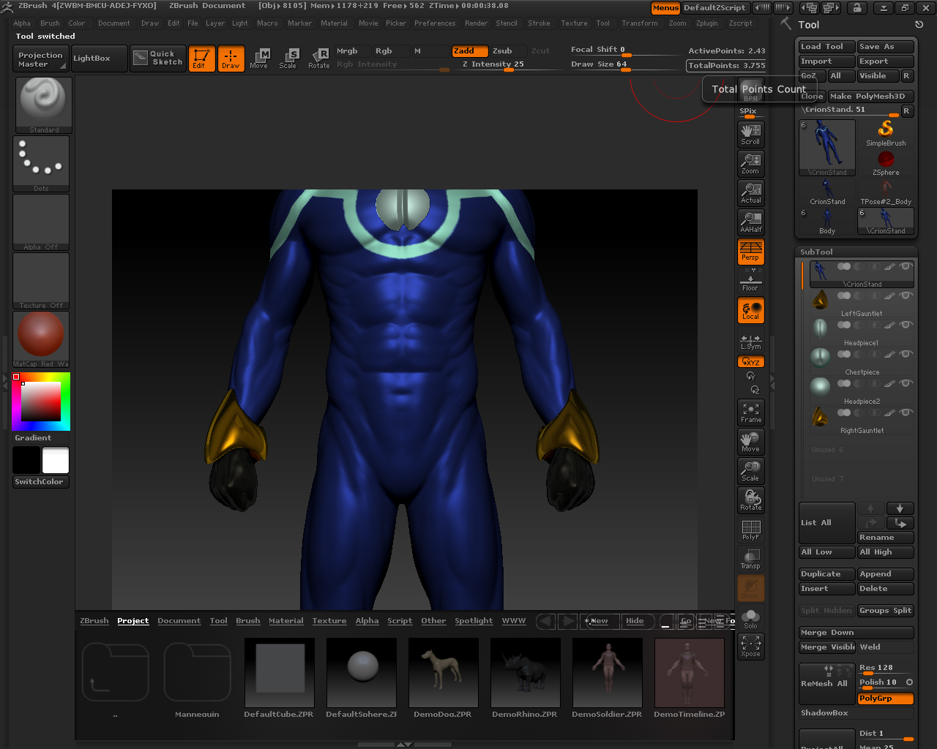The height and width of the screenshot is (749, 937).
Task: Open Projection Master
Action: click(40, 59)
